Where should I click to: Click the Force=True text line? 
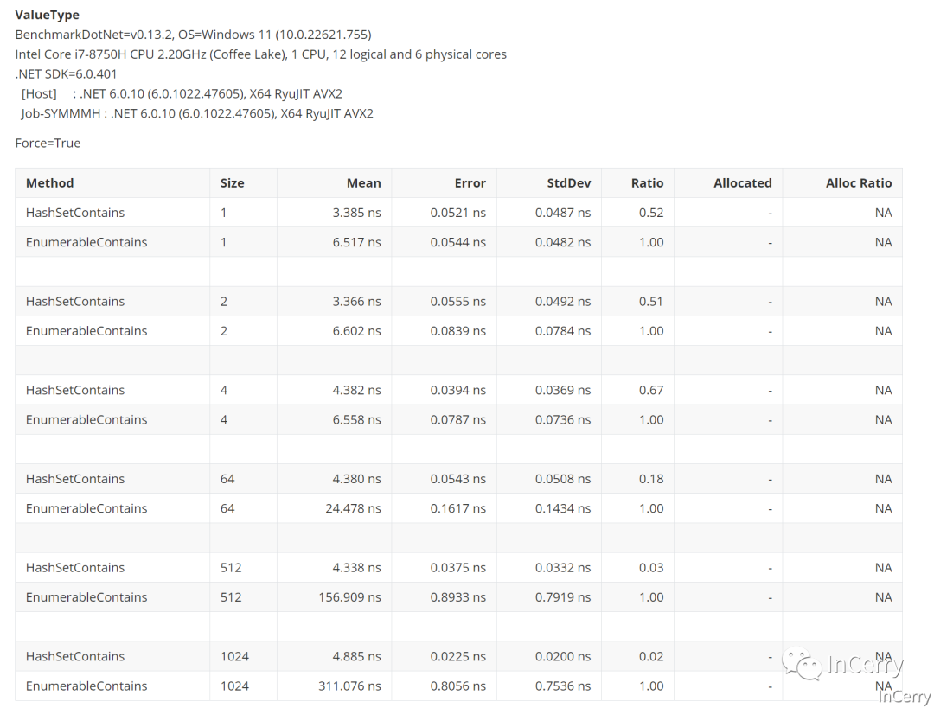(48, 144)
